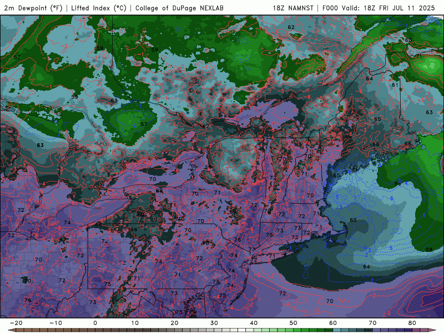The height and width of the screenshot is (333, 444).
Task: Click the 'F000 Valid: 18Z FRI JUL 11 2025' text
Action: click(379, 8)
